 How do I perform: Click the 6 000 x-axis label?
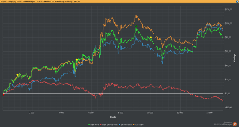point(91,113)
